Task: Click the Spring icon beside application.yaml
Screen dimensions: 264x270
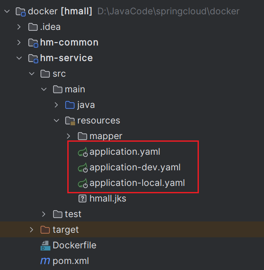Action: coord(82,152)
